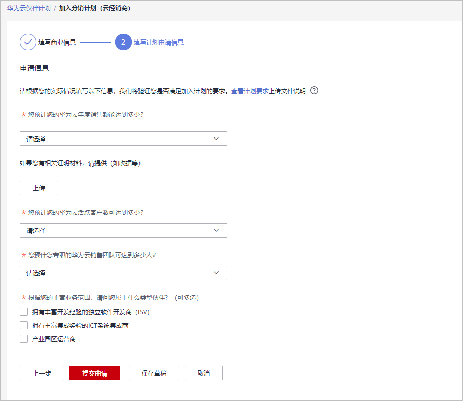463x401 pixels.
Task: Click the 申请信息 section heading
Action: (34, 68)
